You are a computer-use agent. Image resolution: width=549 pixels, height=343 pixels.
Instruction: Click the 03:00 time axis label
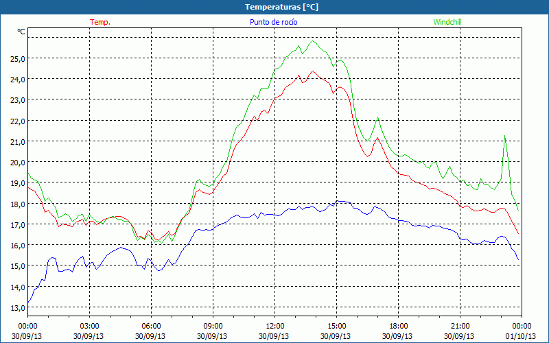pos(90,327)
